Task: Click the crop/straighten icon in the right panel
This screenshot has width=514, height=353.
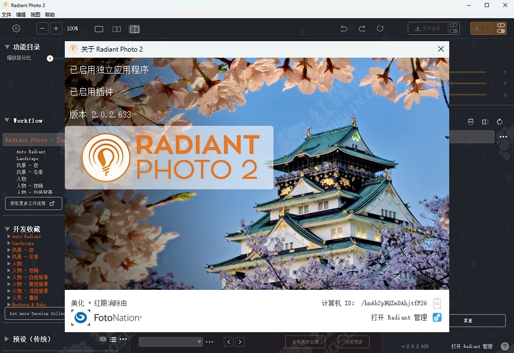Action: click(x=471, y=122)
